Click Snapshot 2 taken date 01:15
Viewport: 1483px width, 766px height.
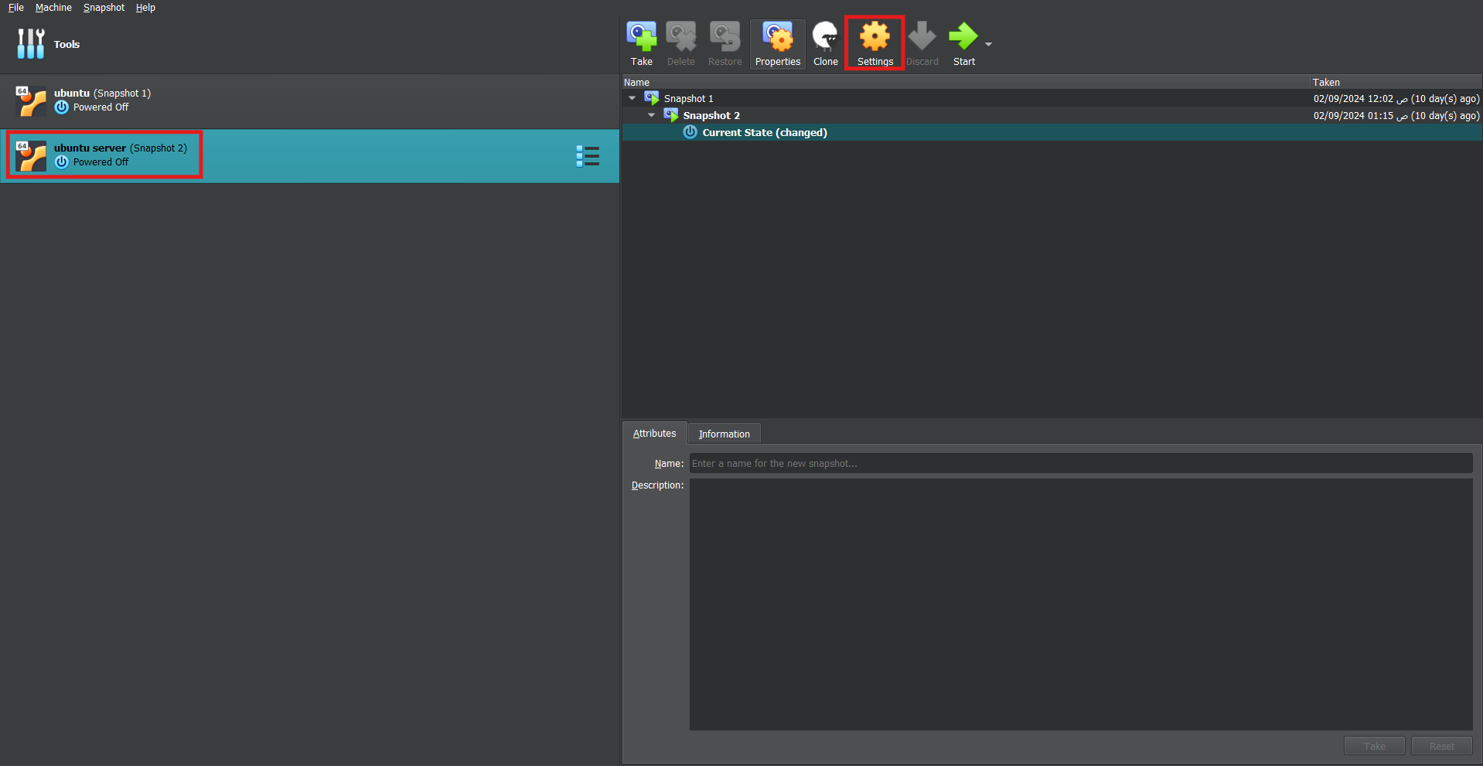pyautogui.click(x=1396, y=115)
